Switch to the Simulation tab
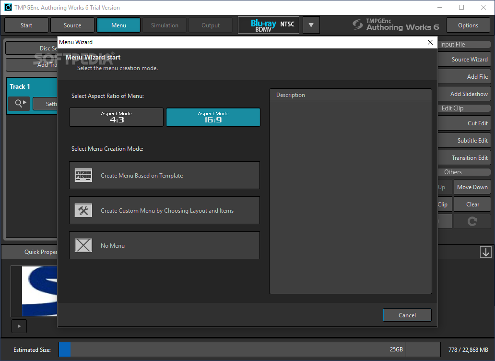The width and height of the screenshot is (495, 361). click(165, 25)
